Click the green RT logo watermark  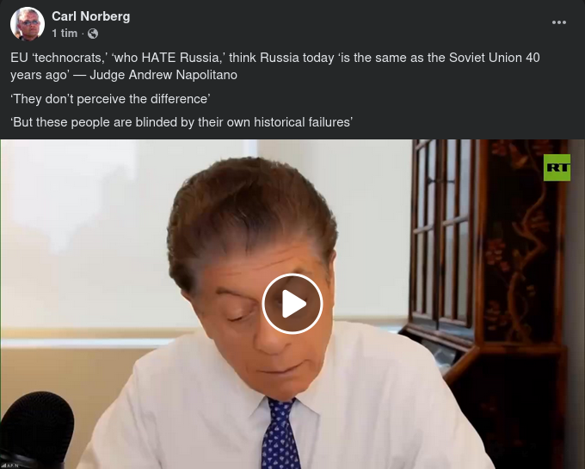click(x=557, y=168)
